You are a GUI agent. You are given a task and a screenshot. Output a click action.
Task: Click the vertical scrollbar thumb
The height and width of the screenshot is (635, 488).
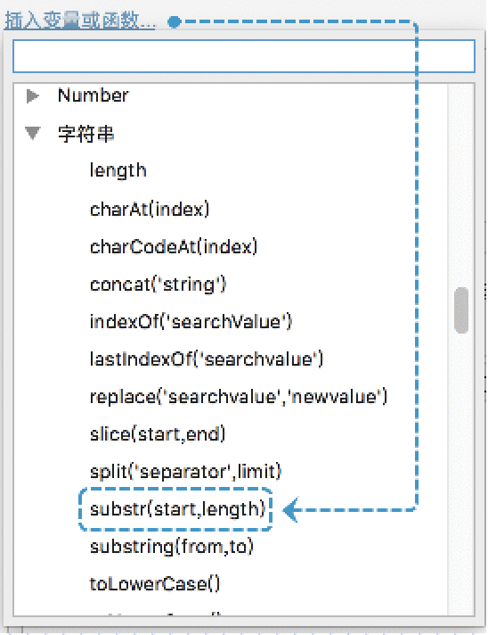click(x=461, y=310)
